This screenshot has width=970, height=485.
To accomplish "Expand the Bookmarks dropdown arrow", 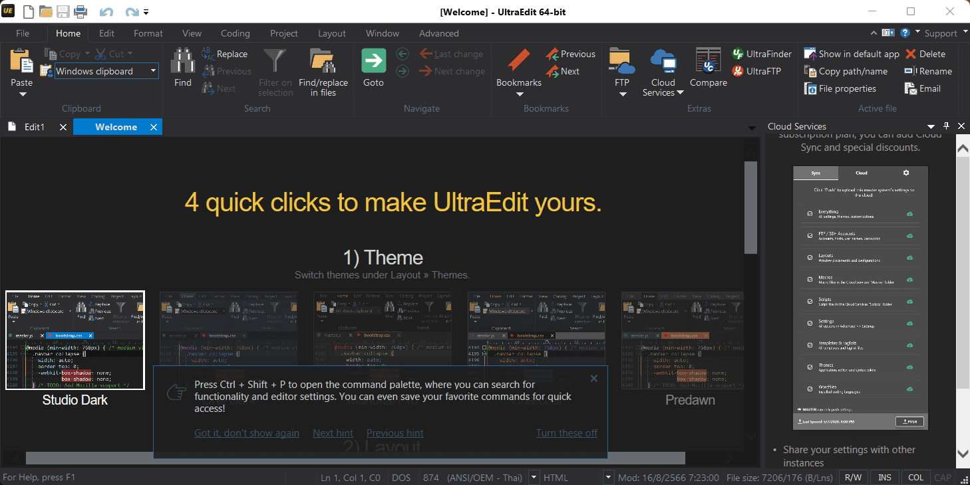I will click(x=520, y=94).
